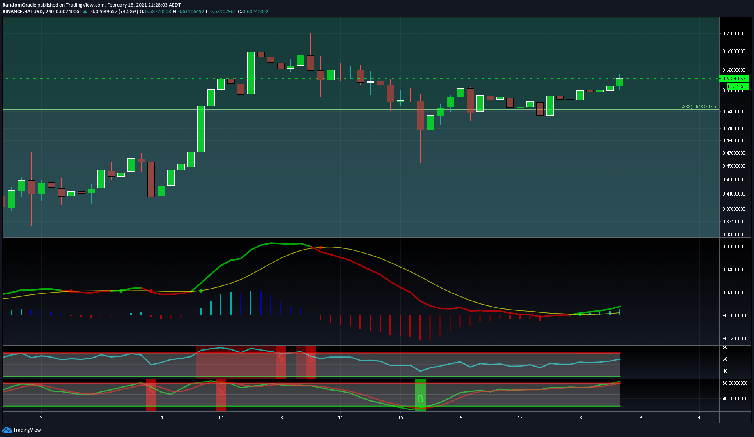Viewport: 754px width, 437px height.
Task: Click date 9 on the time axis
Action: [x=41, y=418]
